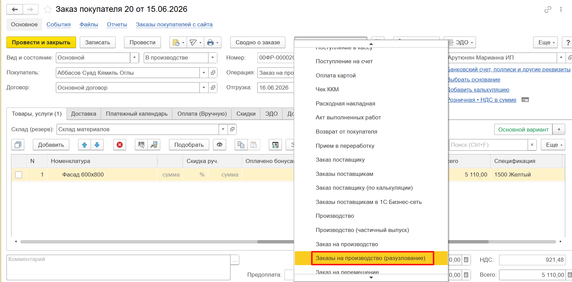572x282 pixels.
Task: Expand the Основной order type dropdown
Action: 135,58
